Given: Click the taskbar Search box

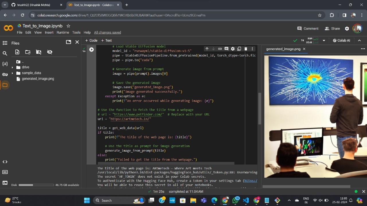Looking at the screenshot, I should tap(119, 200).
